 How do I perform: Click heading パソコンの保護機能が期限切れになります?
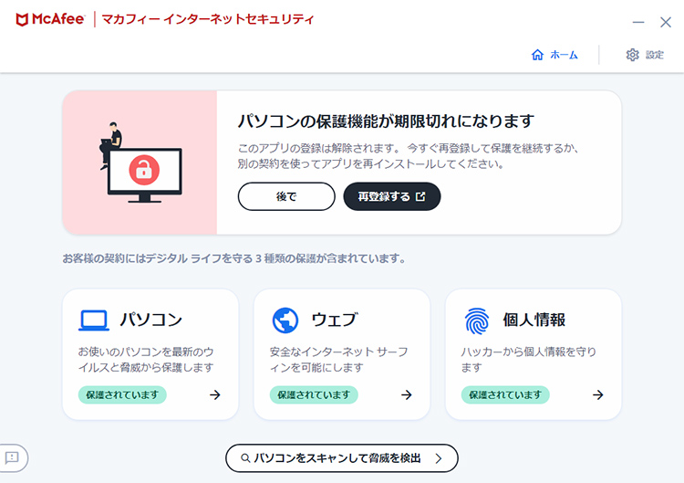click(386, 121)
